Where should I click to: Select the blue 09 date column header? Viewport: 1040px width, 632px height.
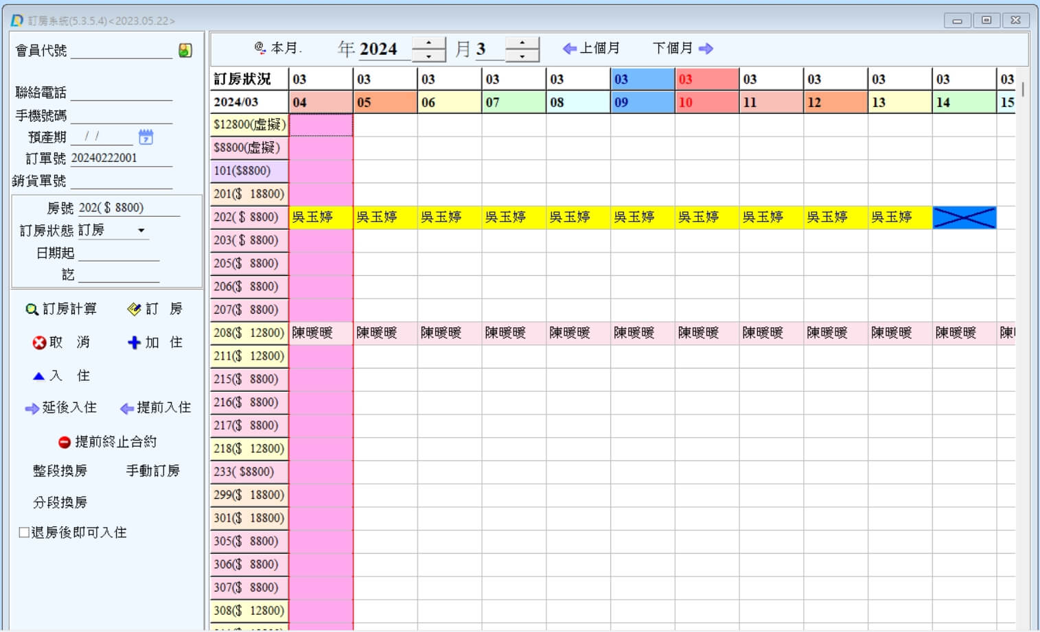[643, 102]
